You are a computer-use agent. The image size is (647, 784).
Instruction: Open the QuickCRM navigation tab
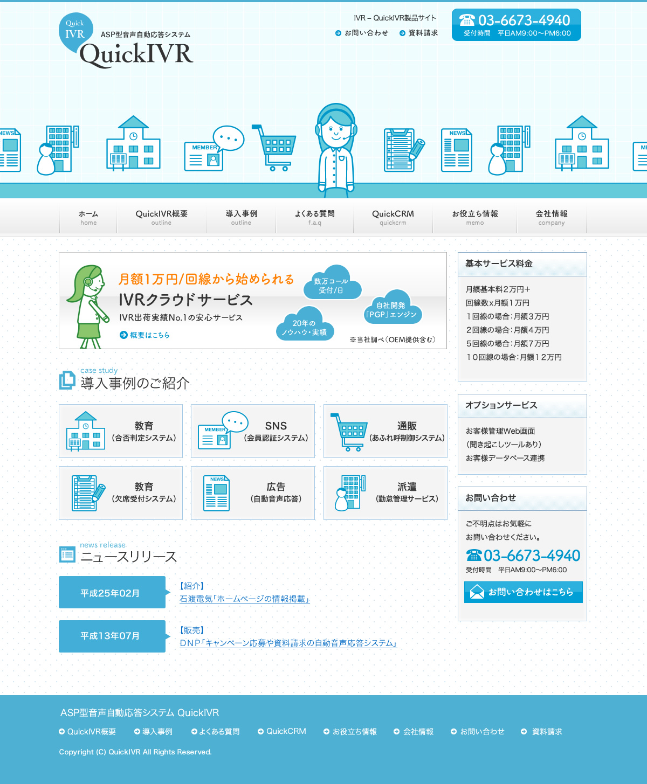(x=393, y=218)
